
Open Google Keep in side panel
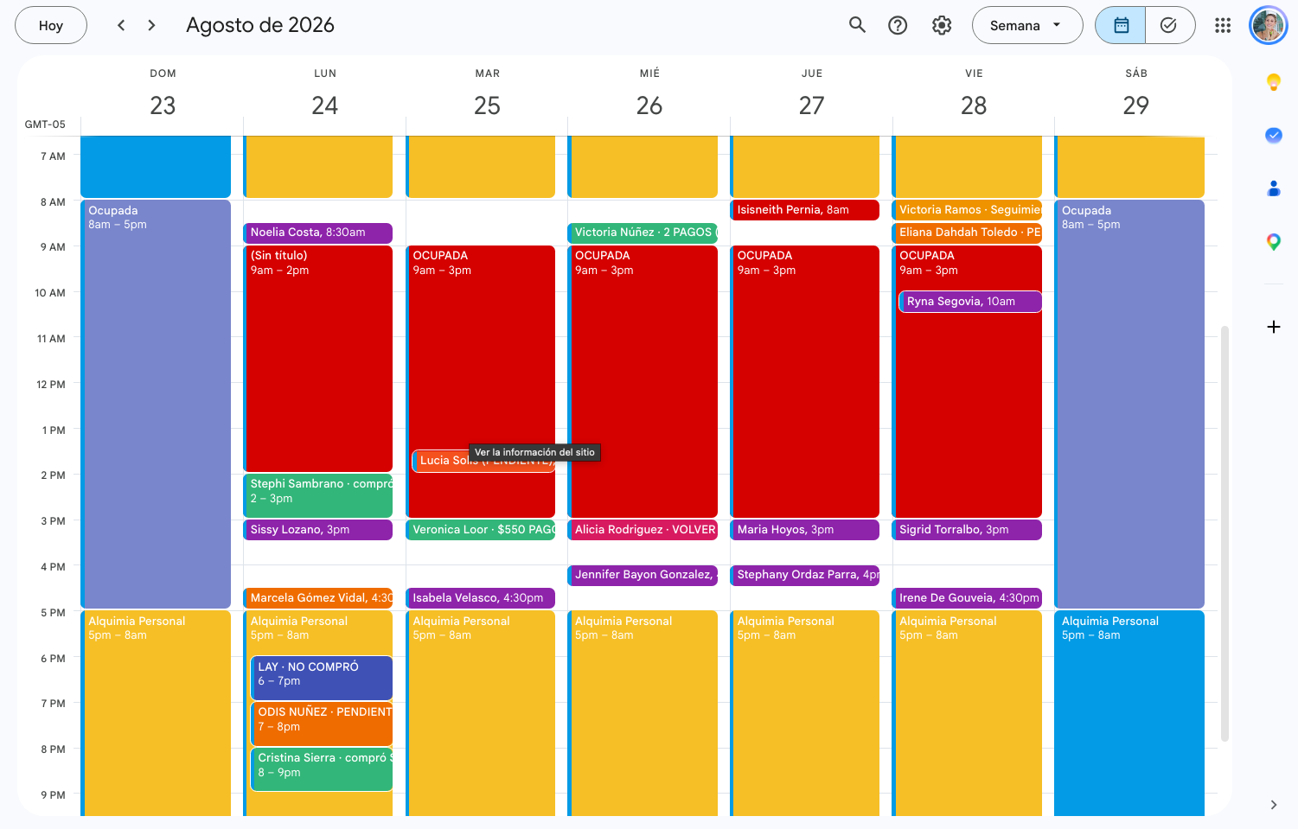(1273, 82)
